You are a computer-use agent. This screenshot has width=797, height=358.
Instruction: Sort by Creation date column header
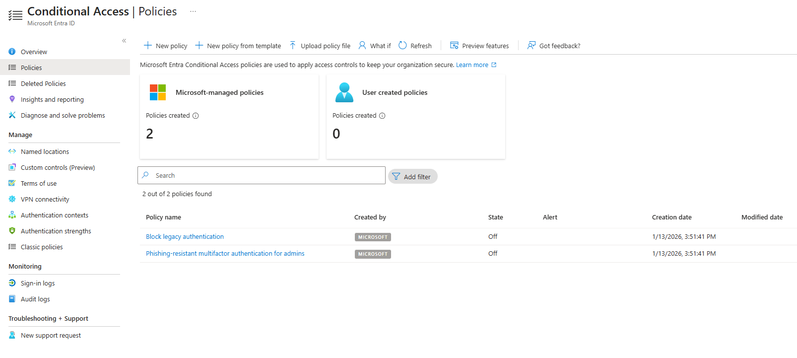click(x=671, y=217)
